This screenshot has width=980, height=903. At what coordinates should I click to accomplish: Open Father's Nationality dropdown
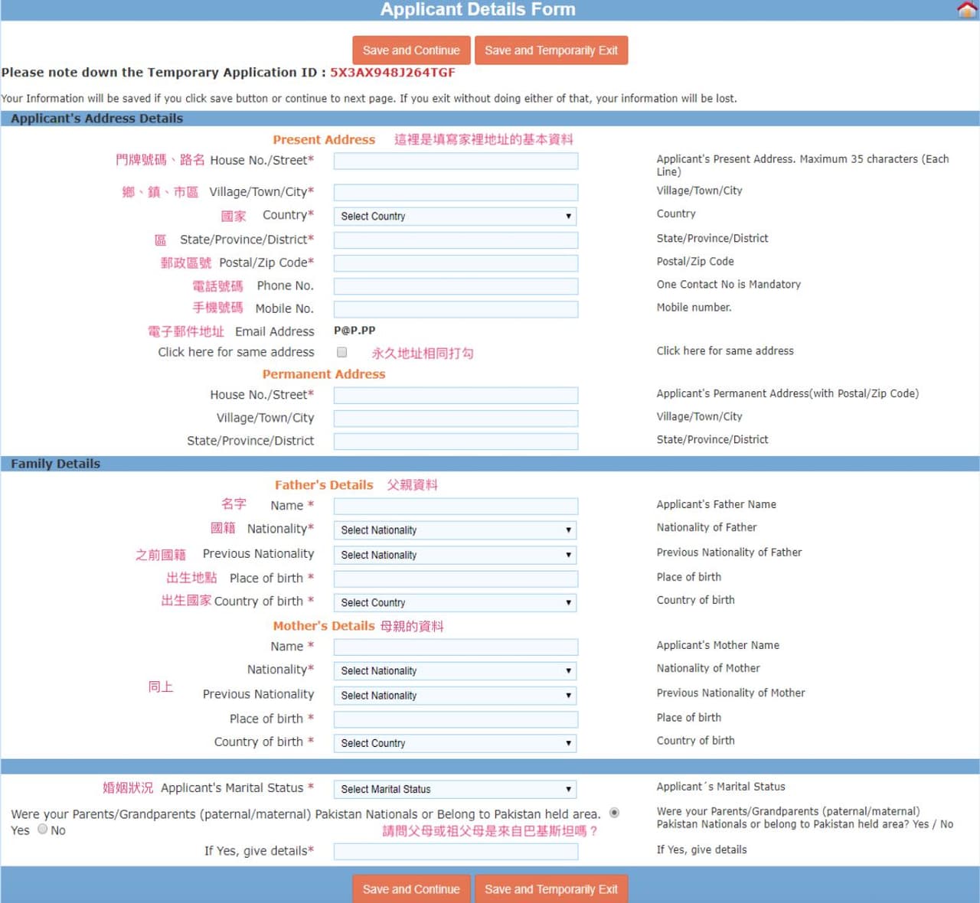(455, 530)
